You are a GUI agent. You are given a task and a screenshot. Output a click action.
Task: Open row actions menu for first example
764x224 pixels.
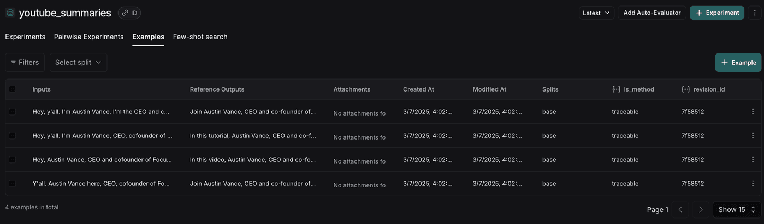tap(753, 112)
